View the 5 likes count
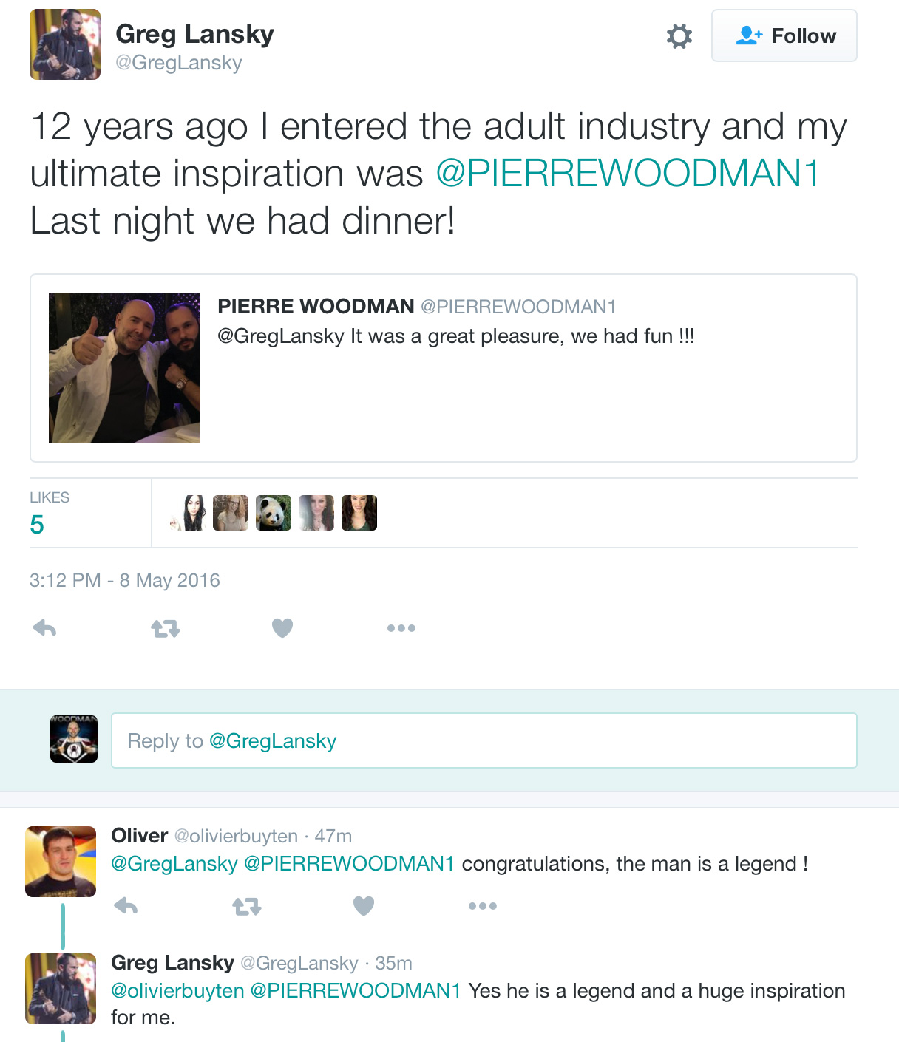The height and width of the screenshot is (1042, 899). [37, 525]
